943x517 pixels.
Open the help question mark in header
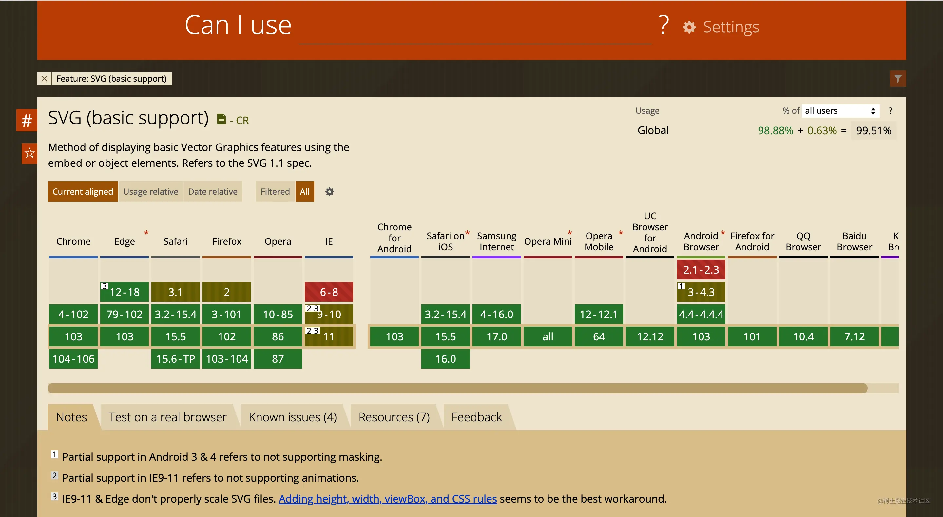coord(663,26)
